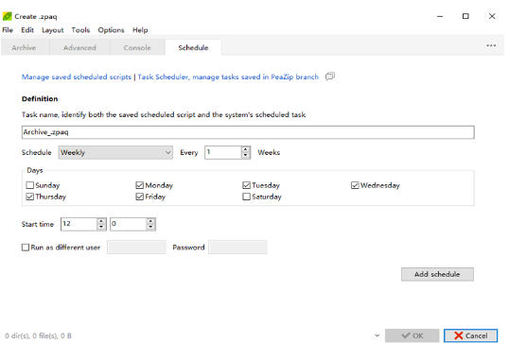Viewport: 508px width, 343px height.
Task: Uncheck the Monday checkbox
Action: coord(140,185)
